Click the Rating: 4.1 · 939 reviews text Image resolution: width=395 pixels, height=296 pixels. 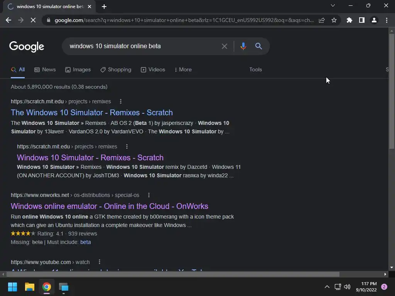pyautogui.click(x=67, y=234)
